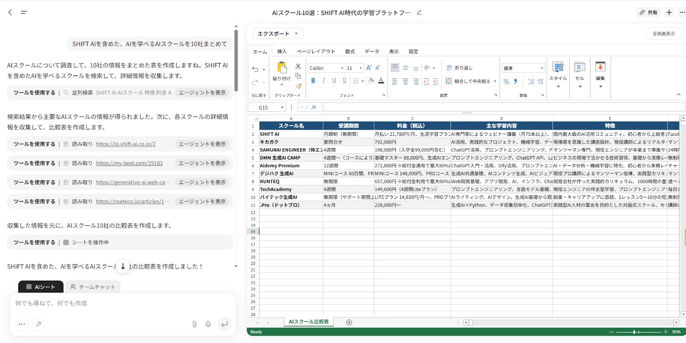Toggle bold formatting in the ribbon
Image resolution: width=686 pixels, height=343 pixels.
click(x=313, y=81)
